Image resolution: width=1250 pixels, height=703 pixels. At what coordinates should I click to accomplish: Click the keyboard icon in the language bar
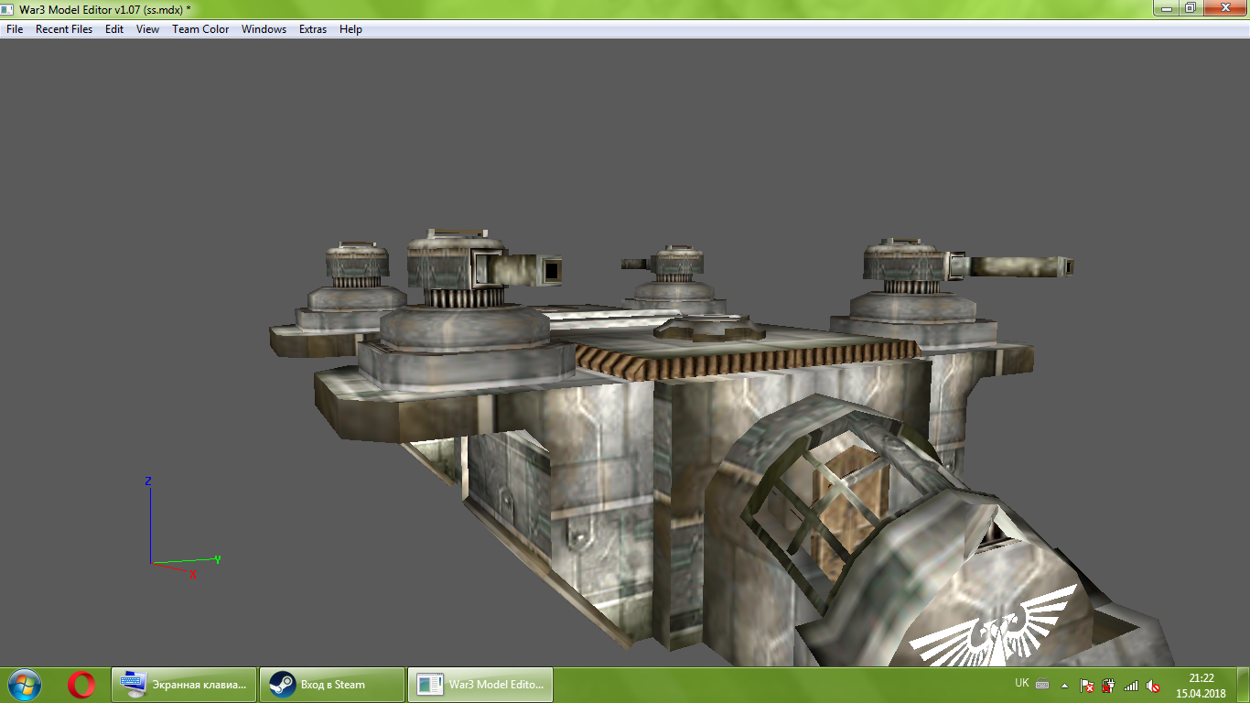[x=1042, y=685]
